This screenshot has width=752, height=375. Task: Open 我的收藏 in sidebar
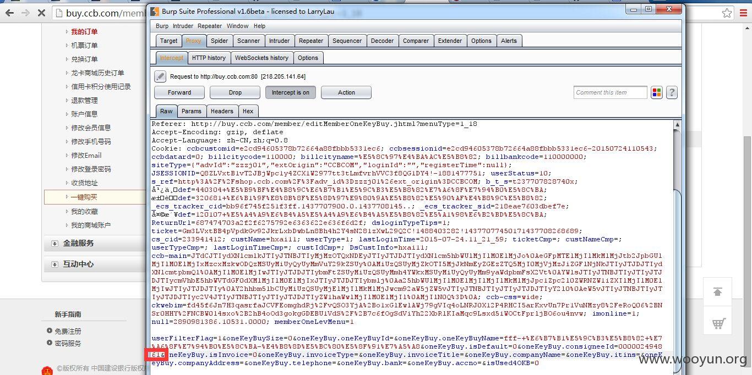click(x=84, y=212)
